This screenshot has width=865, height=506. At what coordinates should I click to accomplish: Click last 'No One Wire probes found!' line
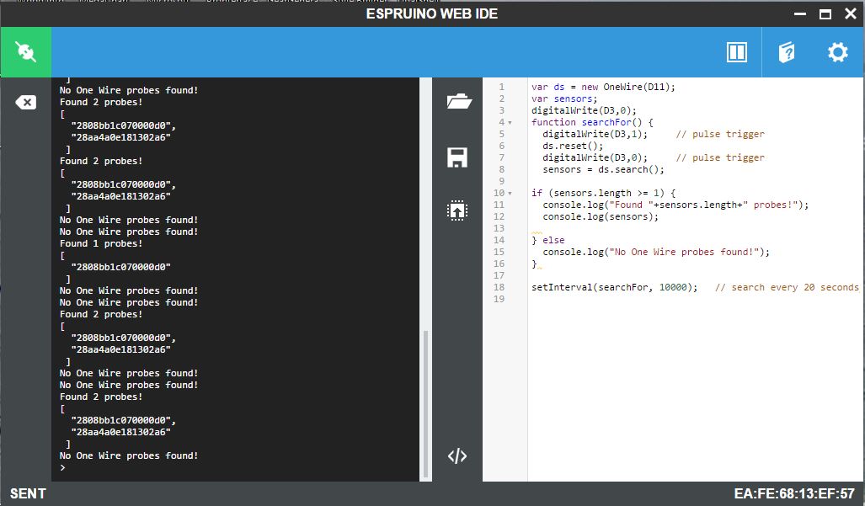coord(129,455)
